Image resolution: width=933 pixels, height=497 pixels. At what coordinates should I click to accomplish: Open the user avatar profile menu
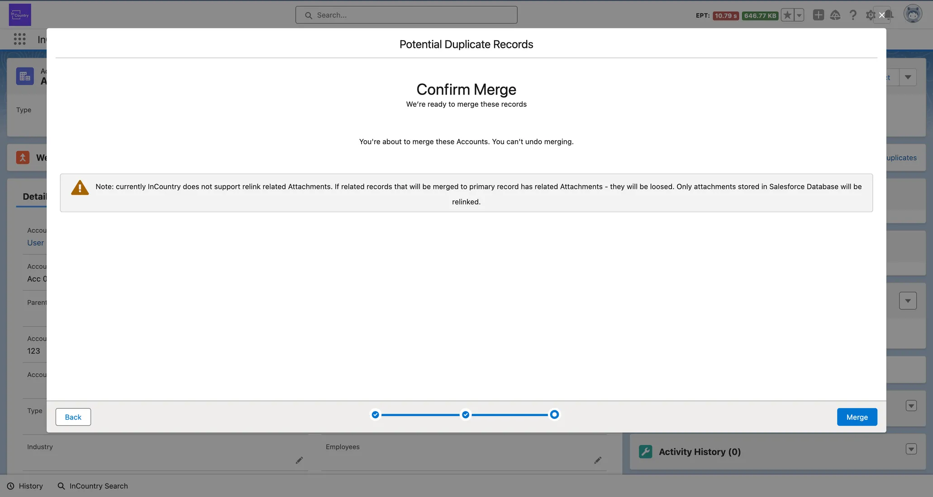(912, 14)
